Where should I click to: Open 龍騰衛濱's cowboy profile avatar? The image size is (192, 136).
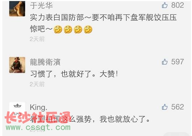[x=17, y=65]
